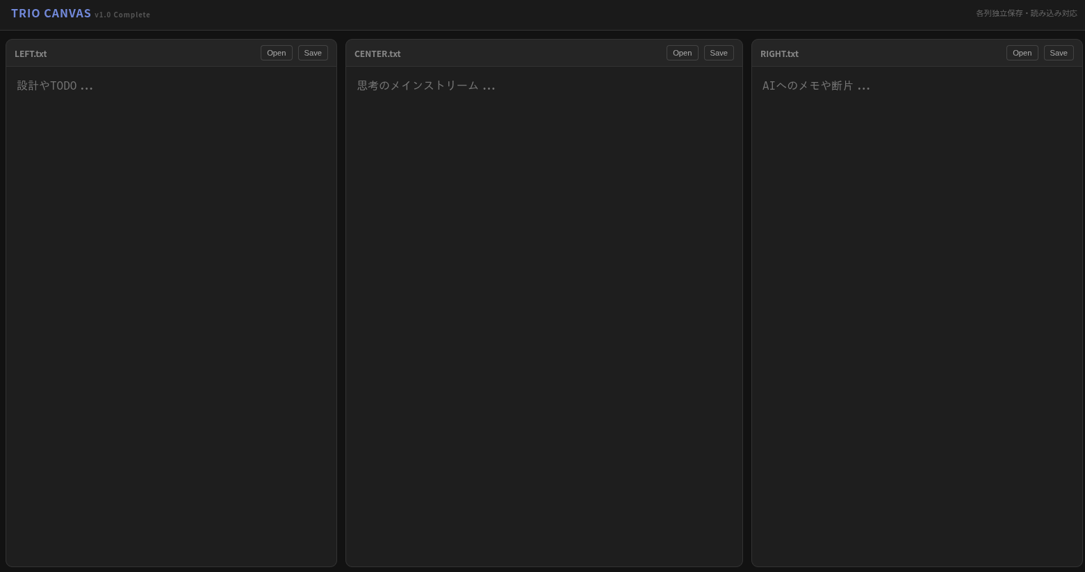Open a file into LEFT.txt panel
1085x572 pixels.
tap(277, 53)
